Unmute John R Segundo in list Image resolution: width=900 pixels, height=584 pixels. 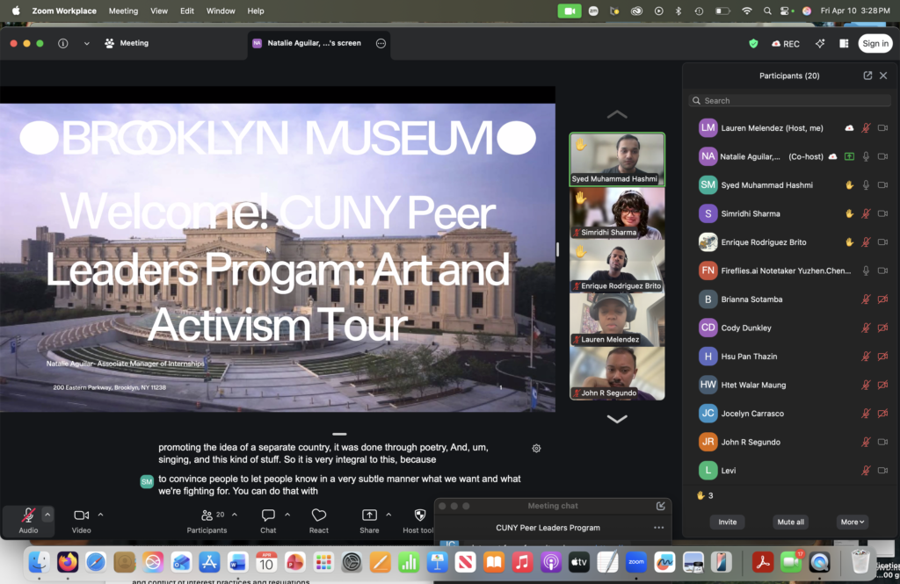tap(866, 442)
